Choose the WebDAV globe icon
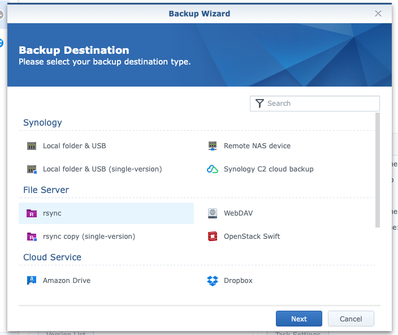Viewport: 398px width, 335px height. click(x=213, y=213)
